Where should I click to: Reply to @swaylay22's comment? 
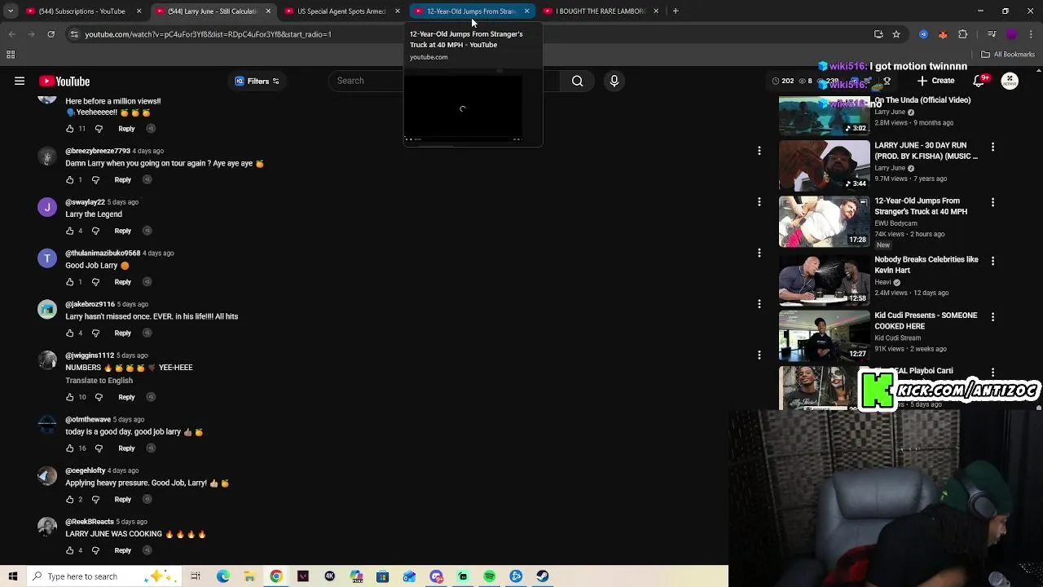pos(122,231)
